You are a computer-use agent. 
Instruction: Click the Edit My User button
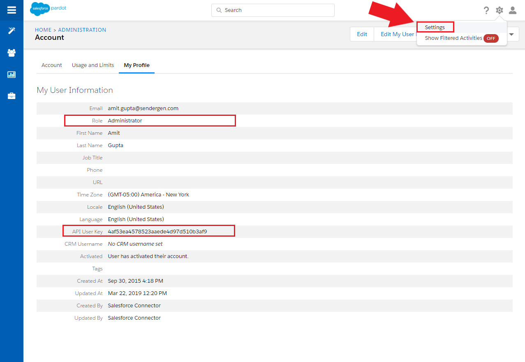pos(396,34)
